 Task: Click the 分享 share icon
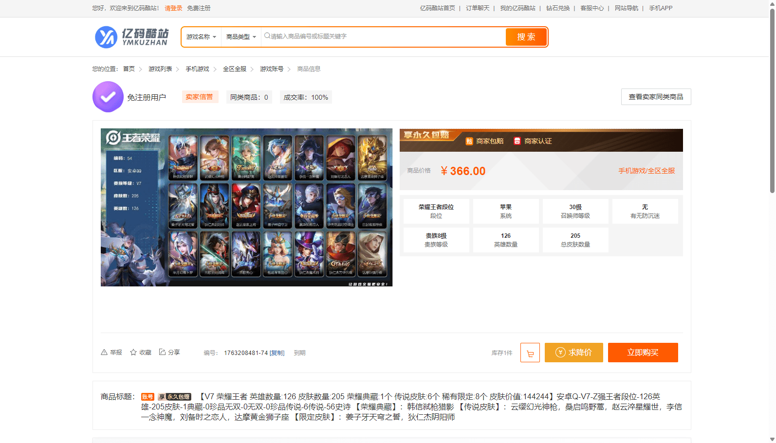(x=163, y=352)
